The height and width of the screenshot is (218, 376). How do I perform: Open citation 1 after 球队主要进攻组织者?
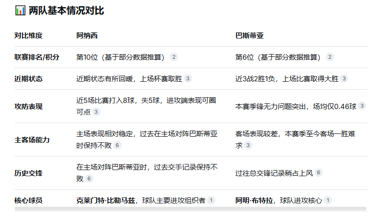pos(211,200)
